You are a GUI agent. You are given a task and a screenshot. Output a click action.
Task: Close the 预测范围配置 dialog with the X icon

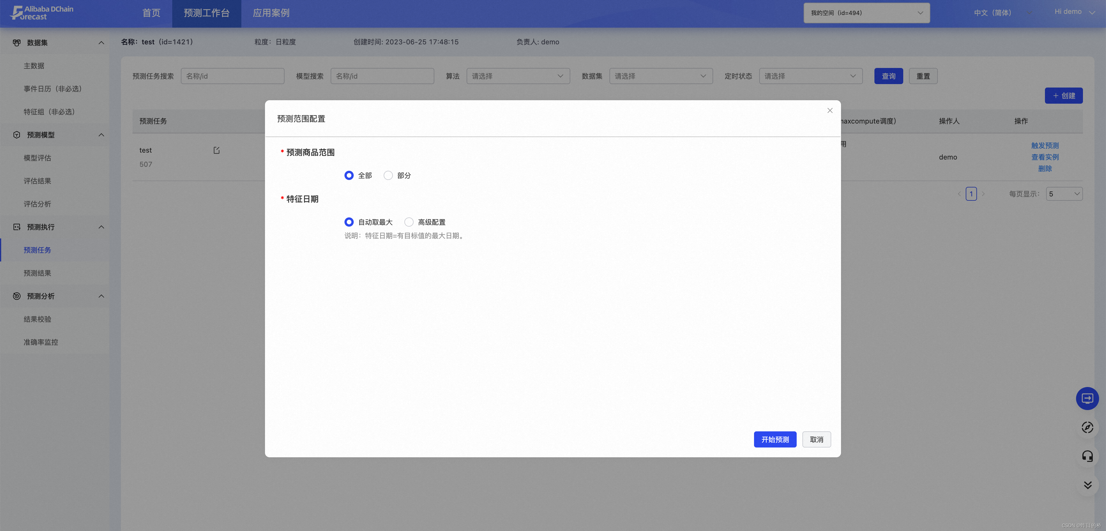point(829,110)
